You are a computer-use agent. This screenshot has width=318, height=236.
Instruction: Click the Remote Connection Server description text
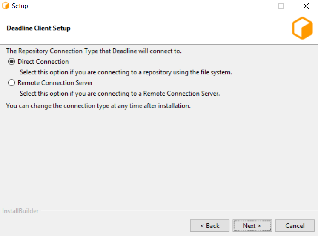pyautogui.click(x=120, y=94)
